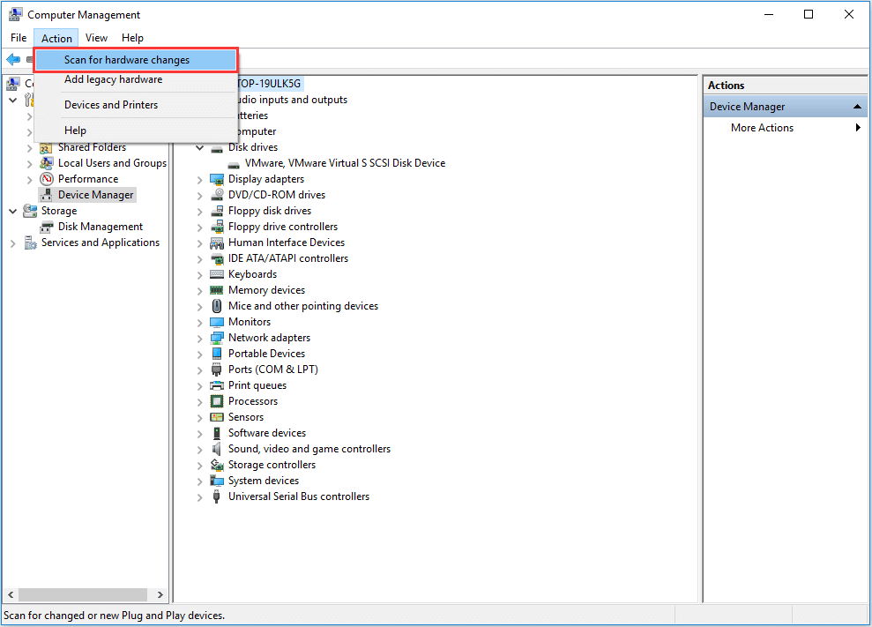Click the Network adapters icon
This screenshot has width=872, height=627.
(217, 337)
